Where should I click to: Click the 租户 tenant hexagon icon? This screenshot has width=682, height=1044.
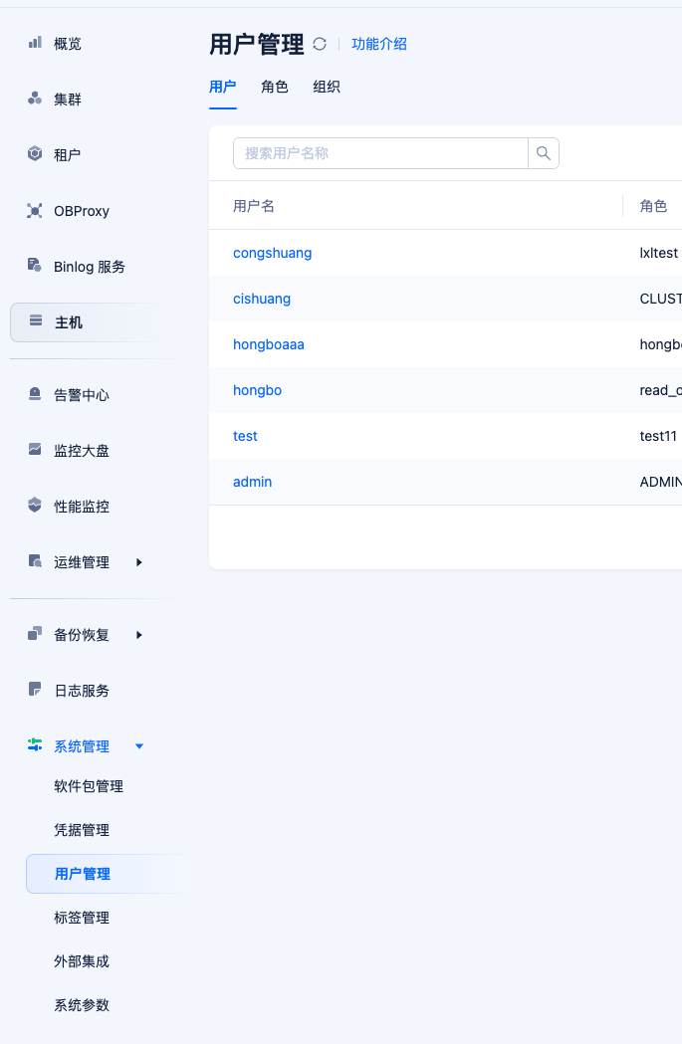click(x=35, y=154)
